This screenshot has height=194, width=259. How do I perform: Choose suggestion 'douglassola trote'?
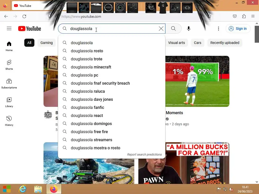112,59
